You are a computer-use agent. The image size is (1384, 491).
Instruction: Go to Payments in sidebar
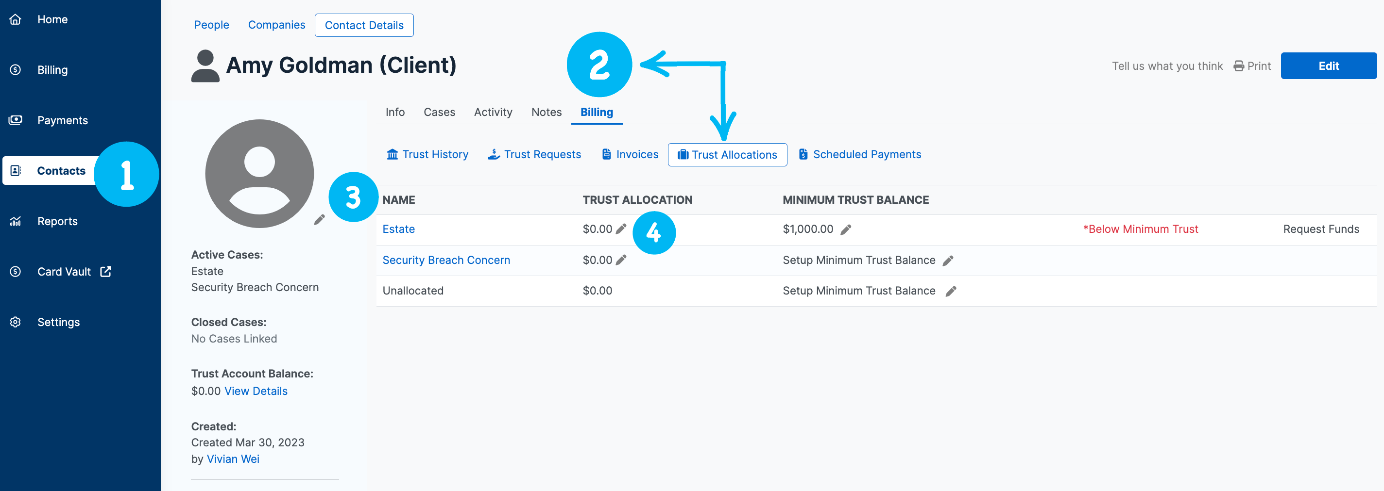click(x=62, y=120)
